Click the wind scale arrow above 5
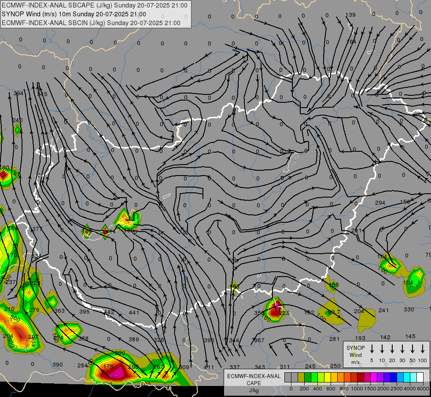The width and height of the screenshot is (431, 397). 372,348
